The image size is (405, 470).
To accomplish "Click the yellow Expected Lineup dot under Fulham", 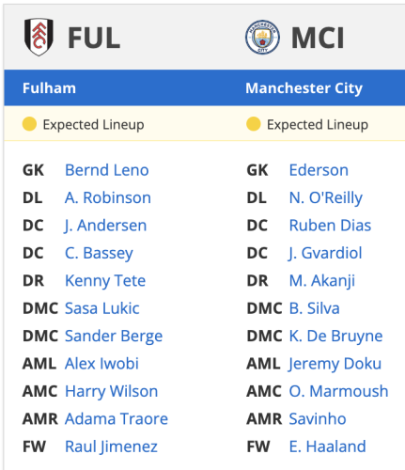I will coord(29,124).
